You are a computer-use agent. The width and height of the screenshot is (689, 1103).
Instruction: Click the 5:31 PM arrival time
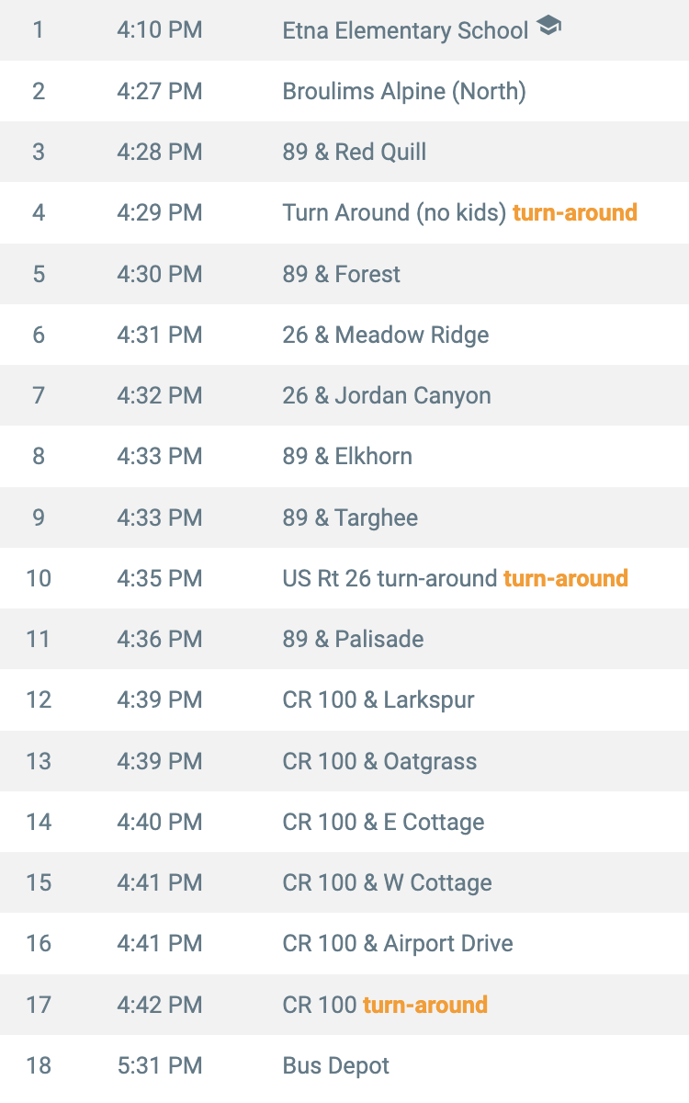160,1065
